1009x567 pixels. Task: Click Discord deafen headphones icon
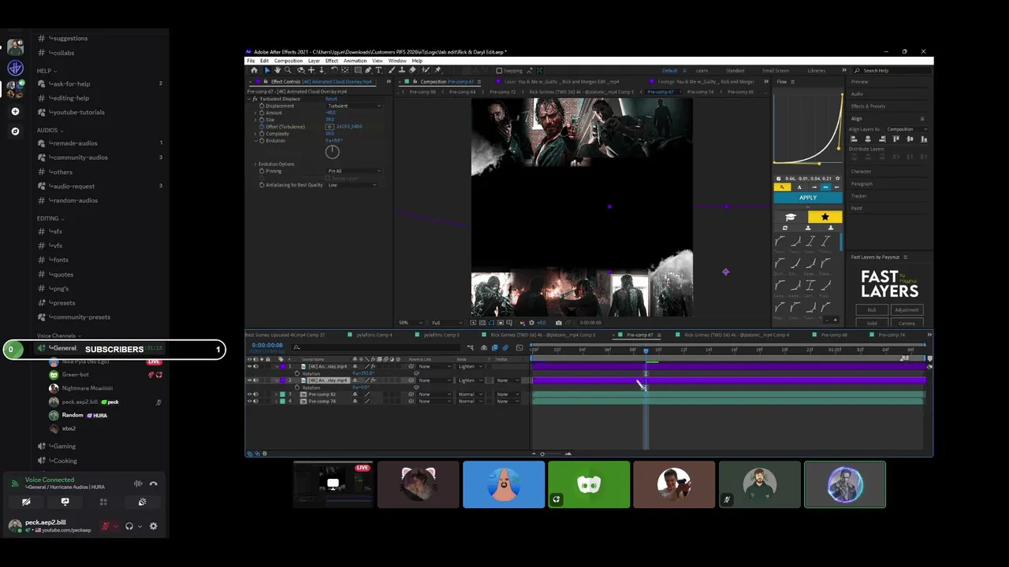pyautogui.click(x=129, y=526)
